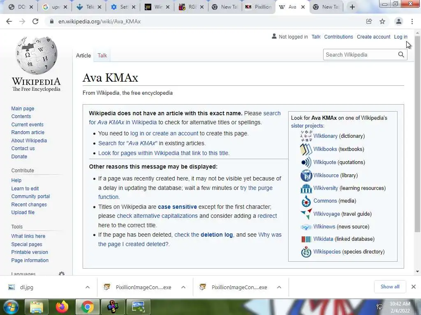Open a new tab with the plus button

352,7
